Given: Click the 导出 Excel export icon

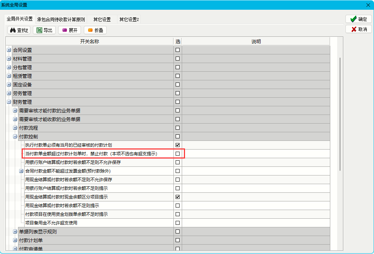Looking at the screenshot, I should click(39, 30).
